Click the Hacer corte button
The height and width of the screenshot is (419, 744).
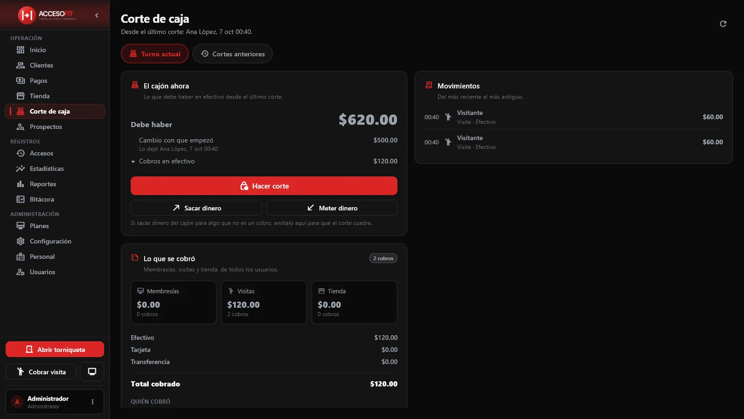(264, 186)
